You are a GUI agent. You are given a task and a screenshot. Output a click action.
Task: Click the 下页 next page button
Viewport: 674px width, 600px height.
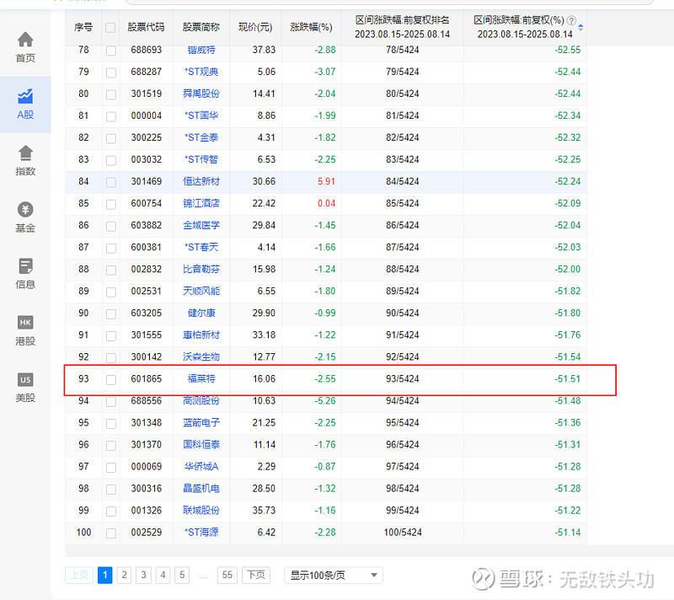pos(256,575)
